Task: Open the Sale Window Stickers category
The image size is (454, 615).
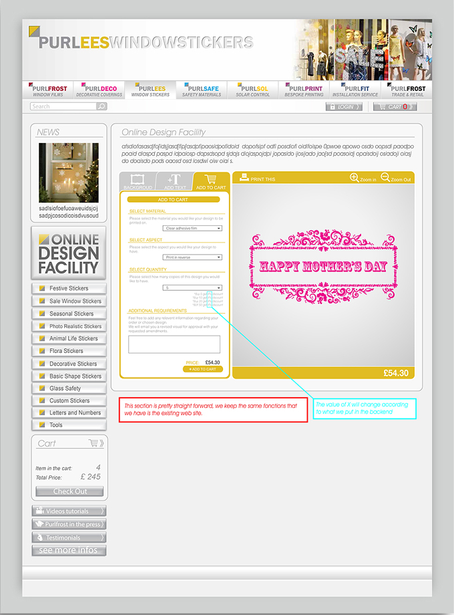Action: (x=69, y=301)
